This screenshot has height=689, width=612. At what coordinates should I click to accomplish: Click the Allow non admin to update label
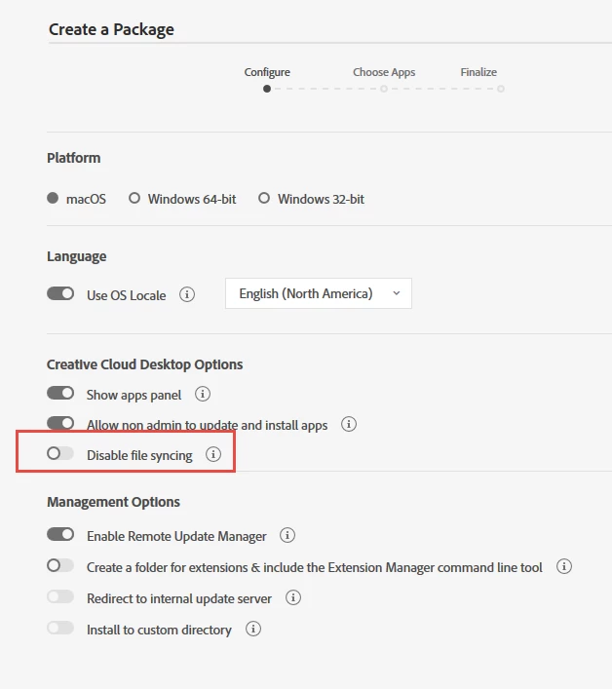click(x=207, y=425)
